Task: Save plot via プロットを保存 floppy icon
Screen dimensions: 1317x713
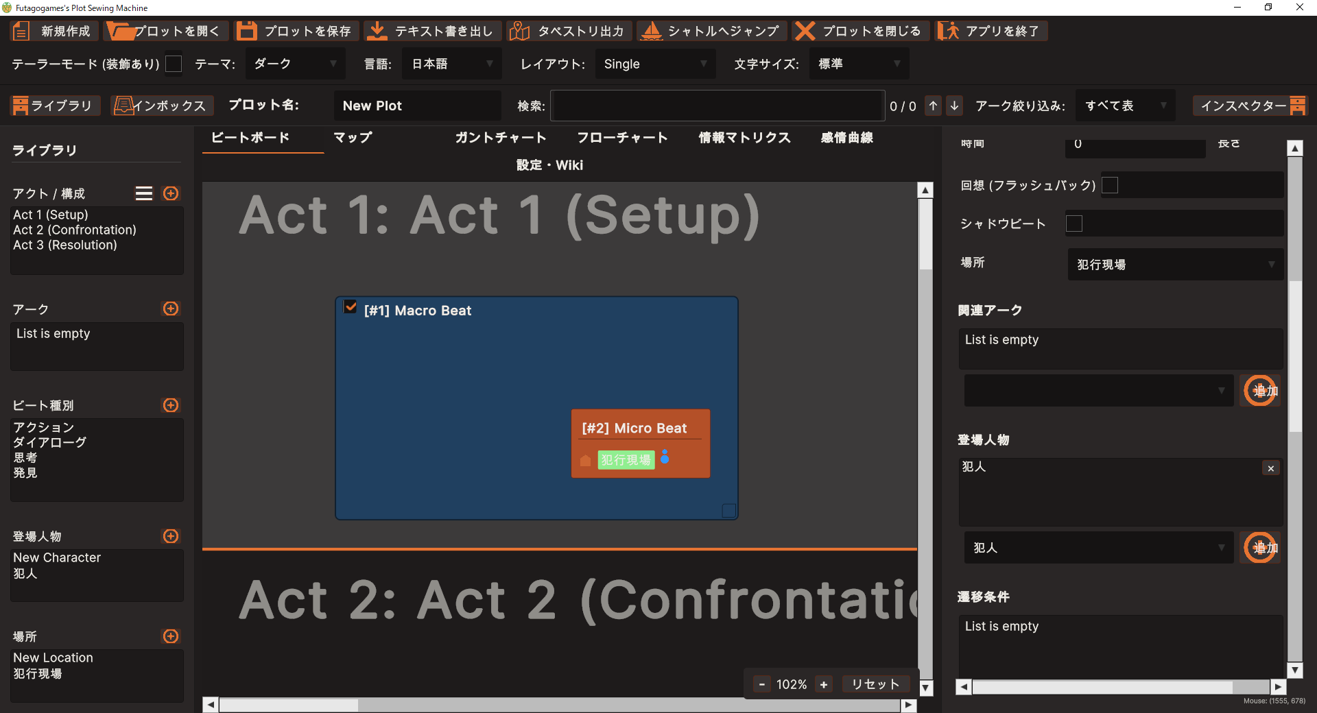Action: click(246, 31)
